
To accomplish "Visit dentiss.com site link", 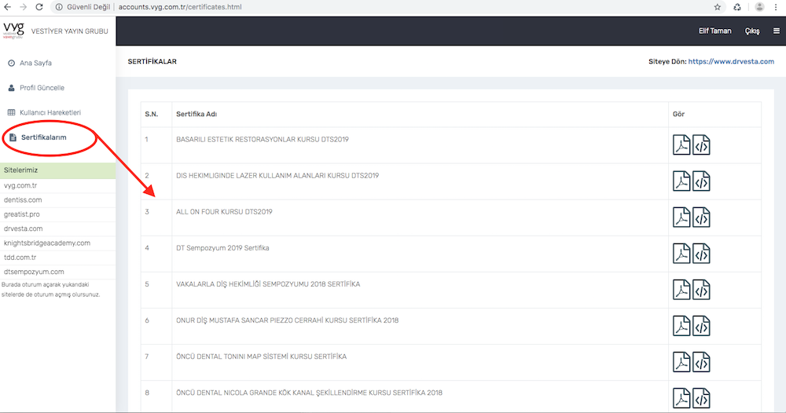I will pyautogui.click(x=23, y=199).
